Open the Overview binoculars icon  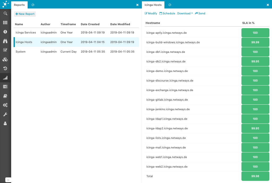tap(5, 41)
